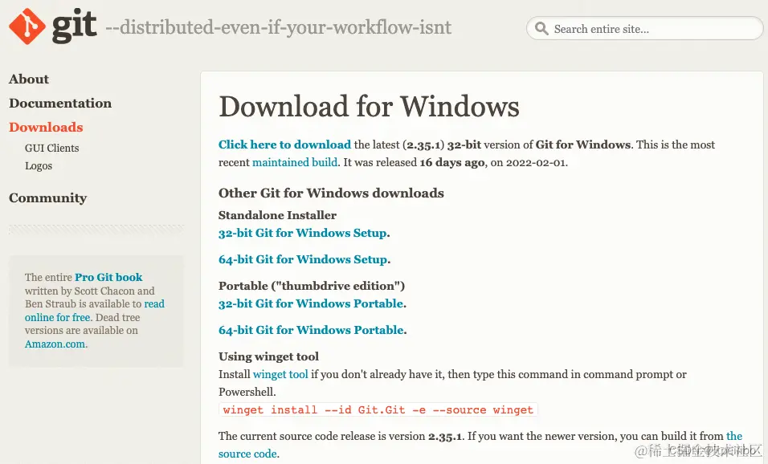Open the Pro Git book link

(108, 277)
